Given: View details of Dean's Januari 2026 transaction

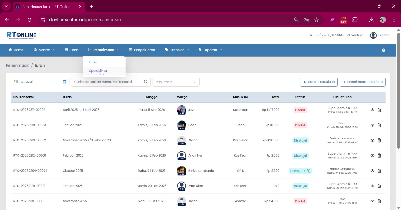Looking at the screenshot, I should tap(372, 125).
